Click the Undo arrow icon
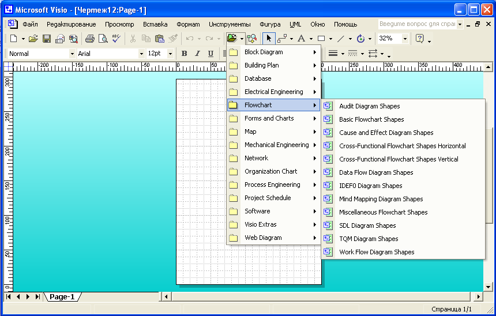 point(190,39)
